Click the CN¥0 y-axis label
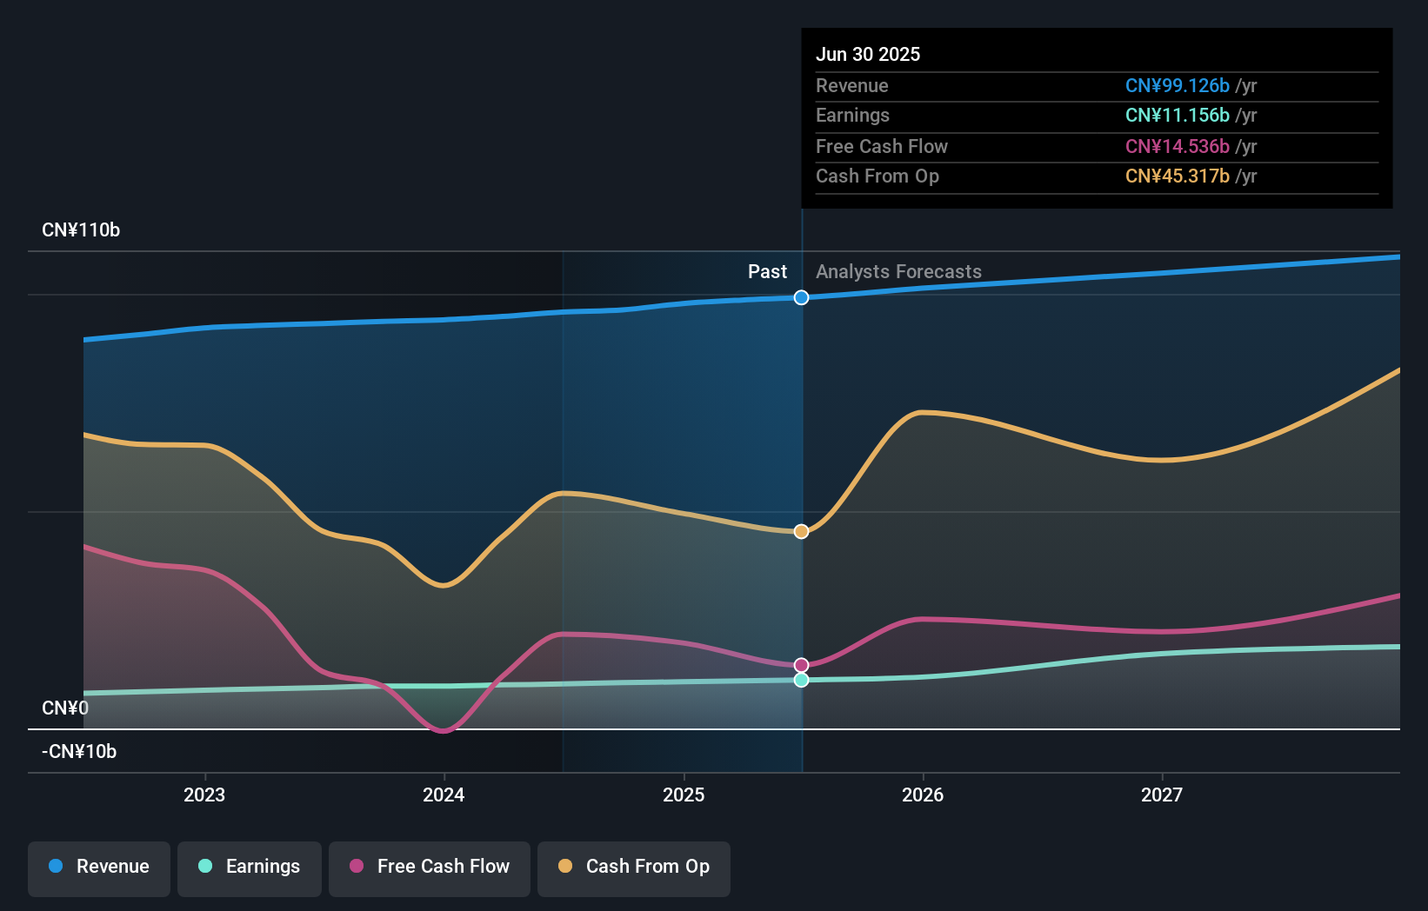 (65, 708)
